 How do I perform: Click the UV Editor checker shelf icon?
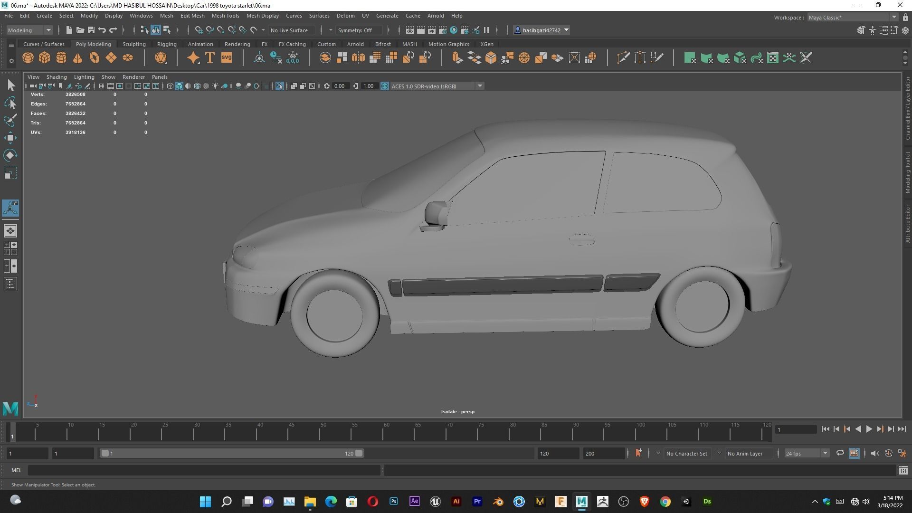[773, 58]
